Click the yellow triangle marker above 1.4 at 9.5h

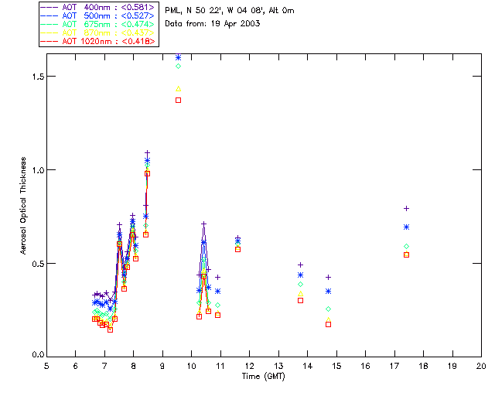click(179, 89)
